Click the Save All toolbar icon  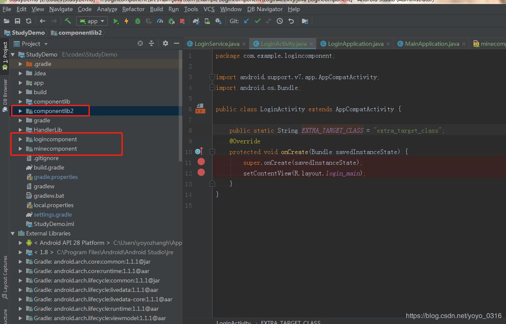18,21
